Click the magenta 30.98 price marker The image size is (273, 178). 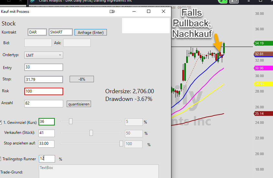coord(263,68)
